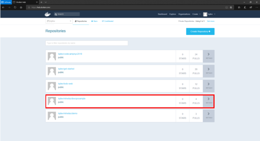Open the lqdev user menu dropdown

tap(212, 14)
